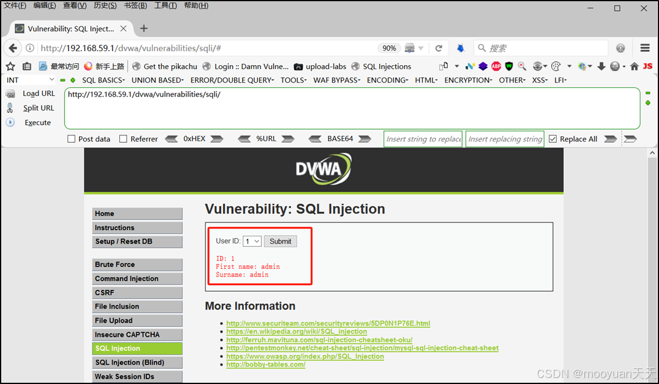Click the green W shield extension icon
This screenshot has height=384, width=659.
coord(509,66)
